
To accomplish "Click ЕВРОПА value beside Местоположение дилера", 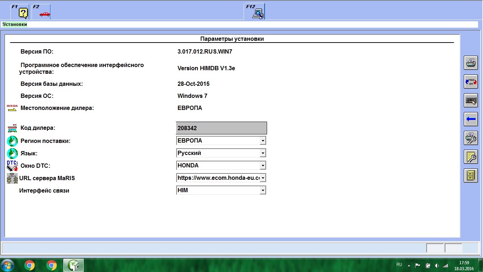I will (x=190, y=108).
